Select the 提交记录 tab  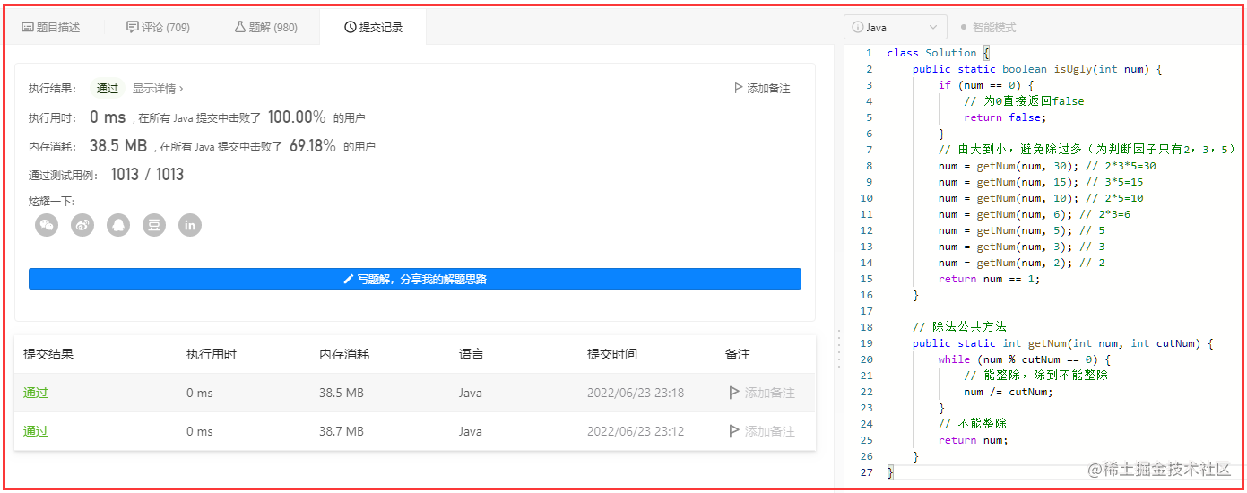(x=373, y=28)
